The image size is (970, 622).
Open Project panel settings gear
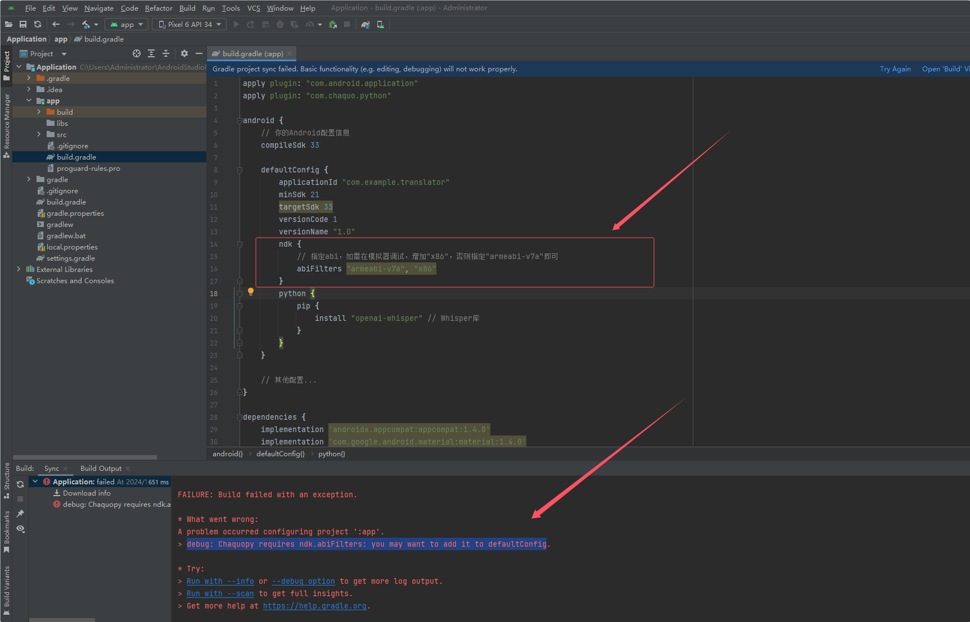184,53
